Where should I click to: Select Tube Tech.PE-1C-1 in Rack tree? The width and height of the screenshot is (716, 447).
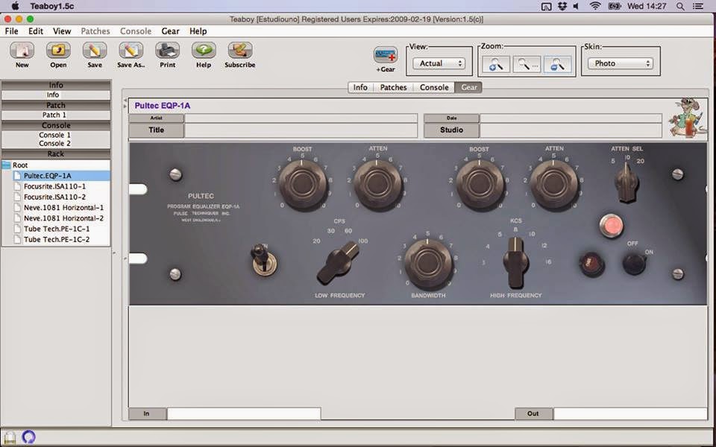click(x=57, y=229)
